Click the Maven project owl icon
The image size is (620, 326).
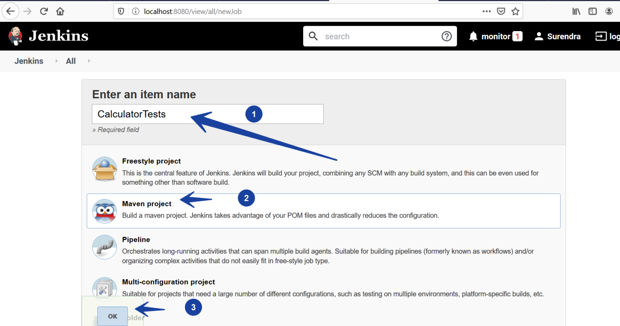[104, 210]
